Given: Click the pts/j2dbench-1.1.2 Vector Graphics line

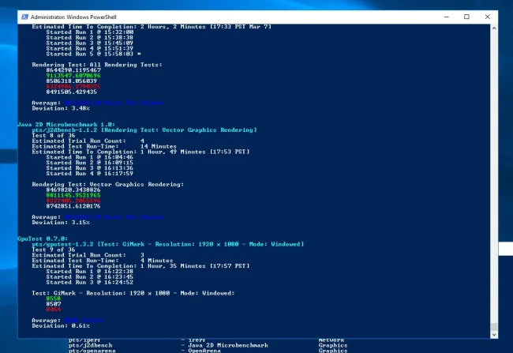Looking at the screenshot, I should click(x=144, y=130).
